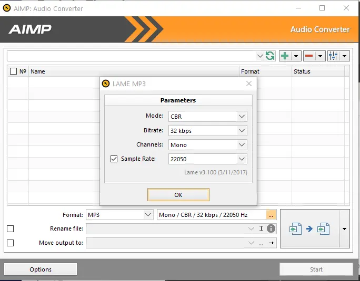360x281 pixels.
Task: Click the red minus remove files icon
Action: coord(309,56)
